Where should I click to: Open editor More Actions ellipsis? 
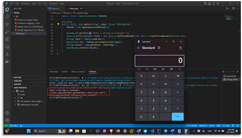click(237, 8)
